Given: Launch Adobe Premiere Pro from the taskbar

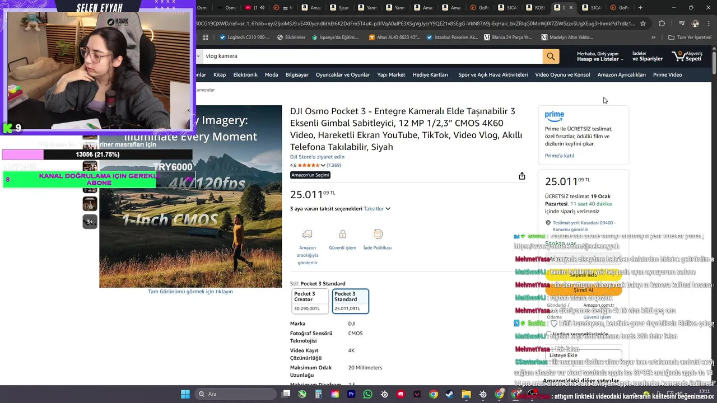Looking at the screenshot, I should 351,394.
